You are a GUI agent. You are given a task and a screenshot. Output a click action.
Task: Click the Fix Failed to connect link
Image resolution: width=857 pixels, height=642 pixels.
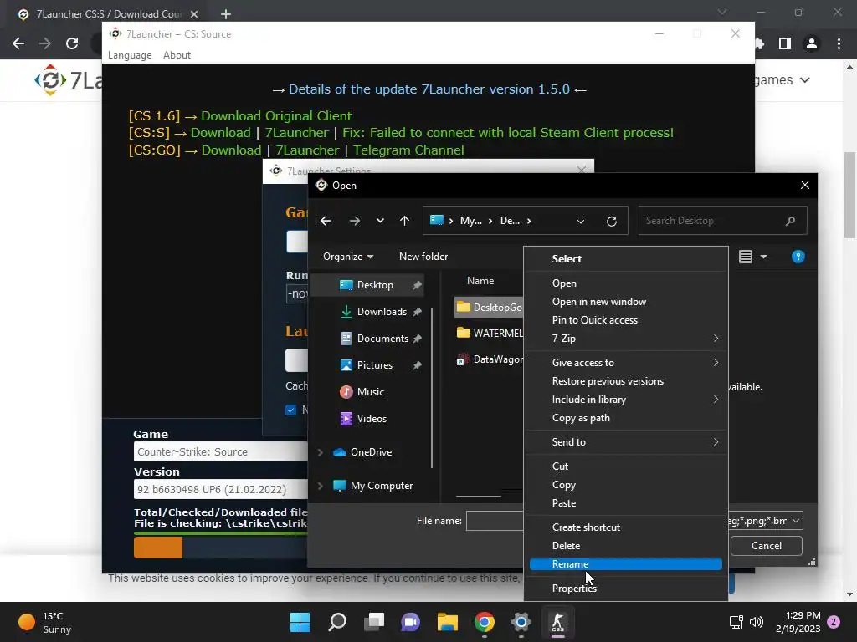(x=508, y=133)
